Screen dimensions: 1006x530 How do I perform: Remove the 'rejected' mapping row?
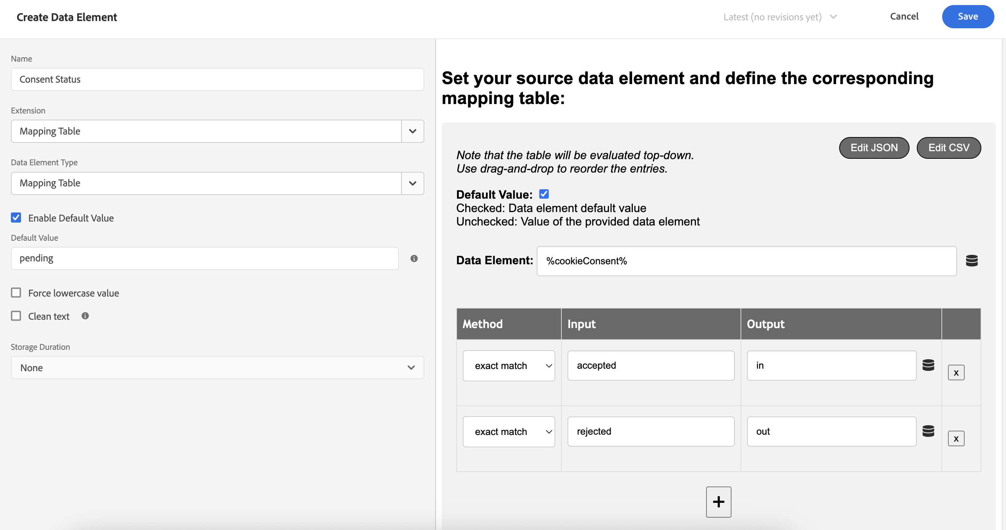[x=956, y=439]
